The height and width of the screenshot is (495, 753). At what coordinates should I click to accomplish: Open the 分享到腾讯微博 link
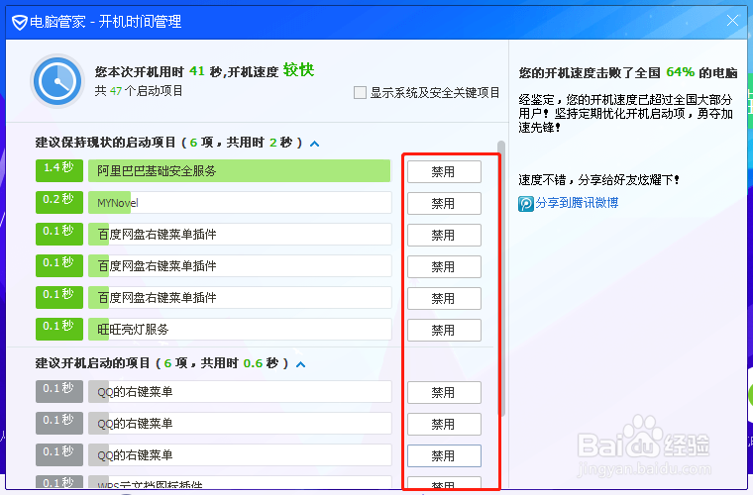click(577, 203)
